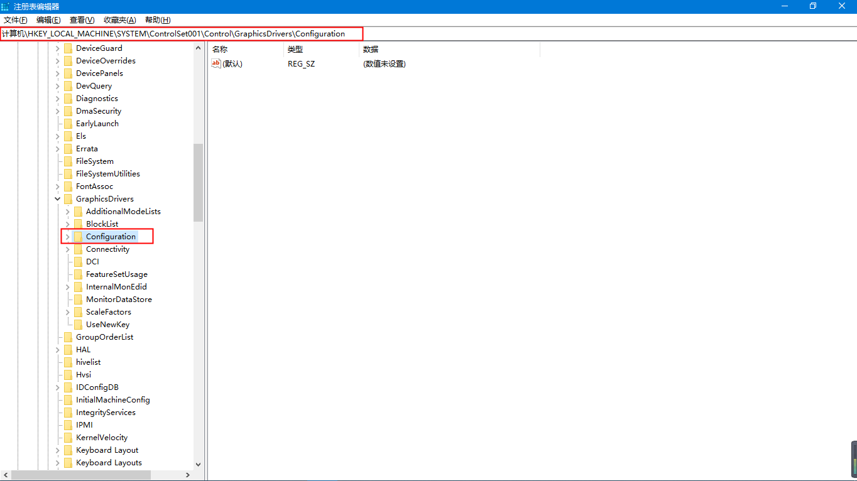Expand the Configuration subkey arrow
Viewport: 857px width, 481px height.
coord(68,237)
